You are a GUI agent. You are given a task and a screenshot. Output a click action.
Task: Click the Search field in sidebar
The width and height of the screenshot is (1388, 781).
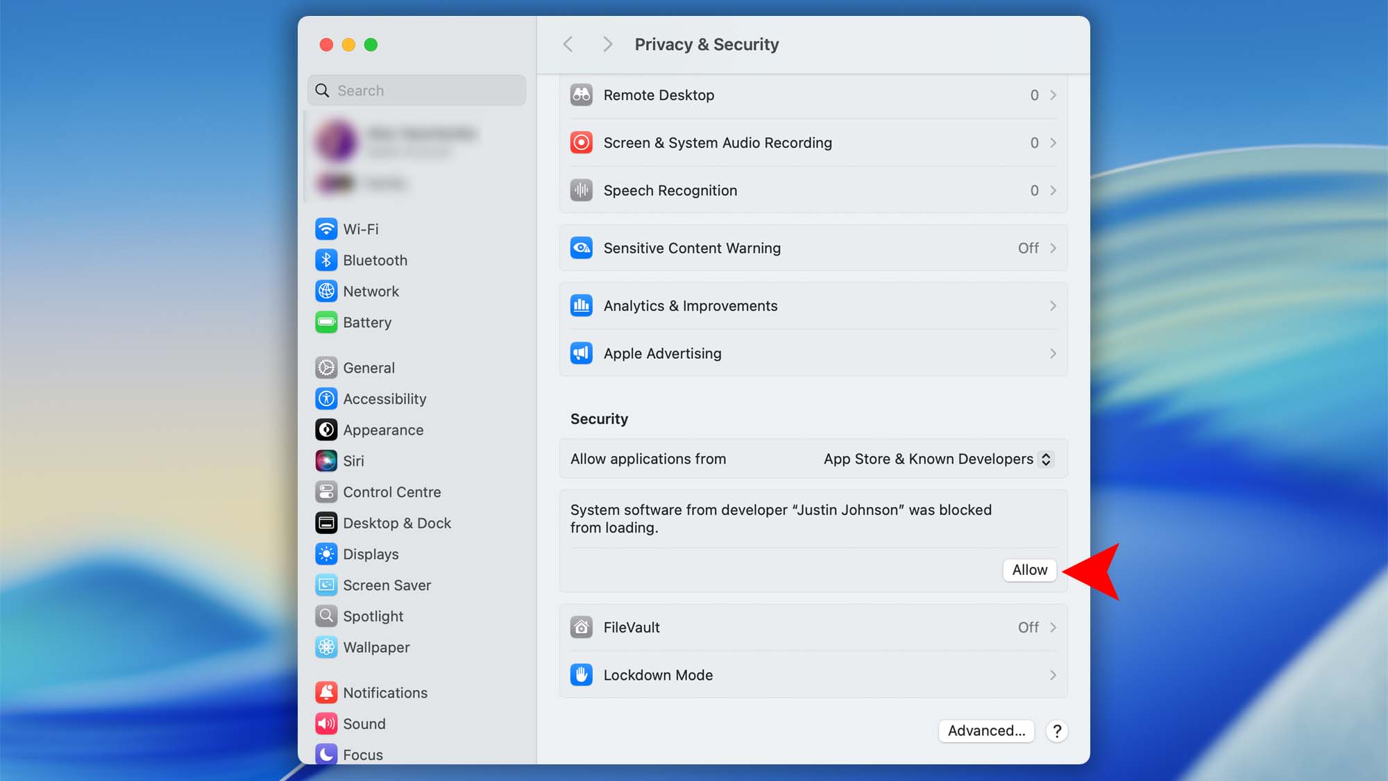[x=416, y=90]
